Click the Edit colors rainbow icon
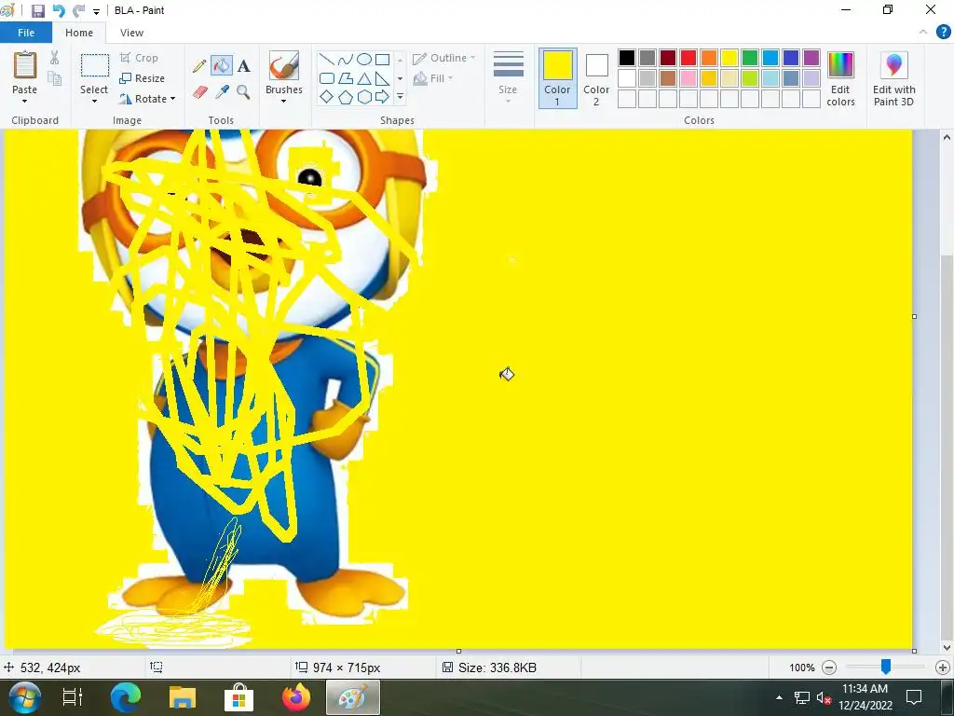The image size is (954, 716). (x=840, y=65)
